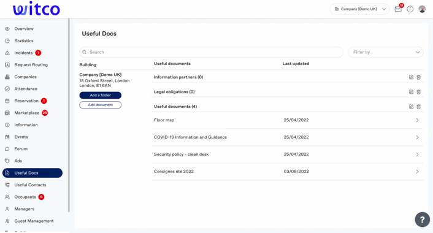Viewport: 433px width, 233px height.
Task: Click the Companies building icon
Action: coord(7,77)
